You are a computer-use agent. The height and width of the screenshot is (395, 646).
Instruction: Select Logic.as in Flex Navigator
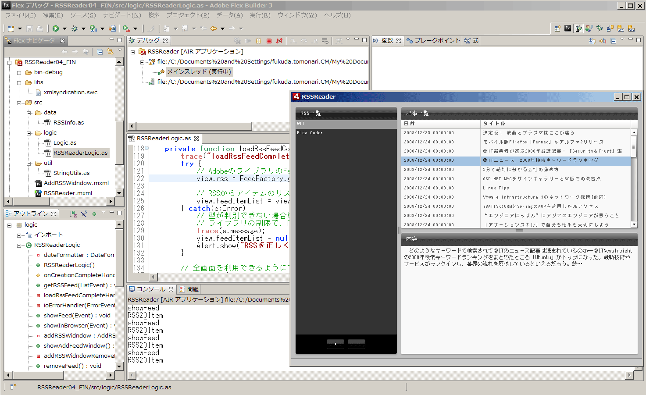[x=65, y=143]
